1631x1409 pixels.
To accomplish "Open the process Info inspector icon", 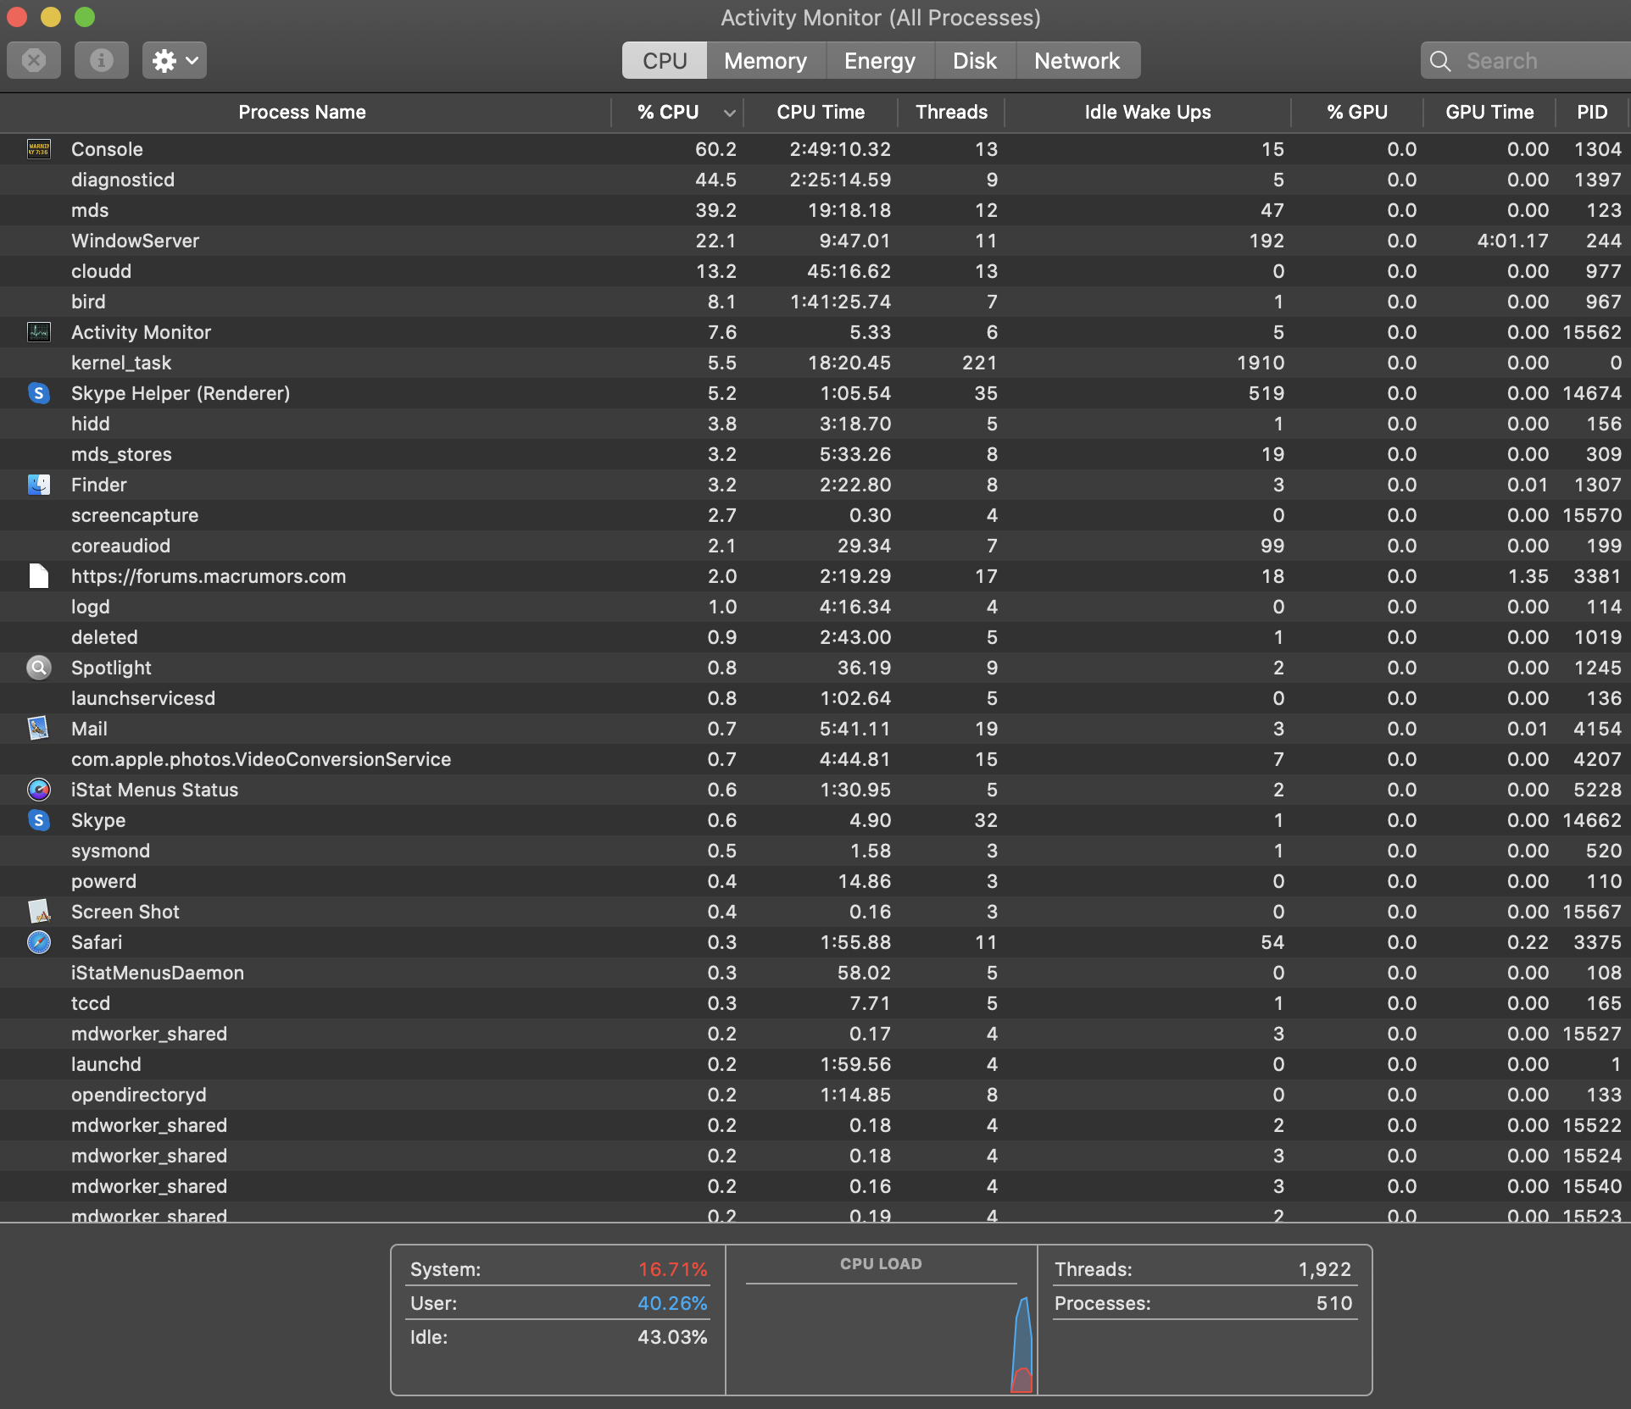I will pos(102,60).
